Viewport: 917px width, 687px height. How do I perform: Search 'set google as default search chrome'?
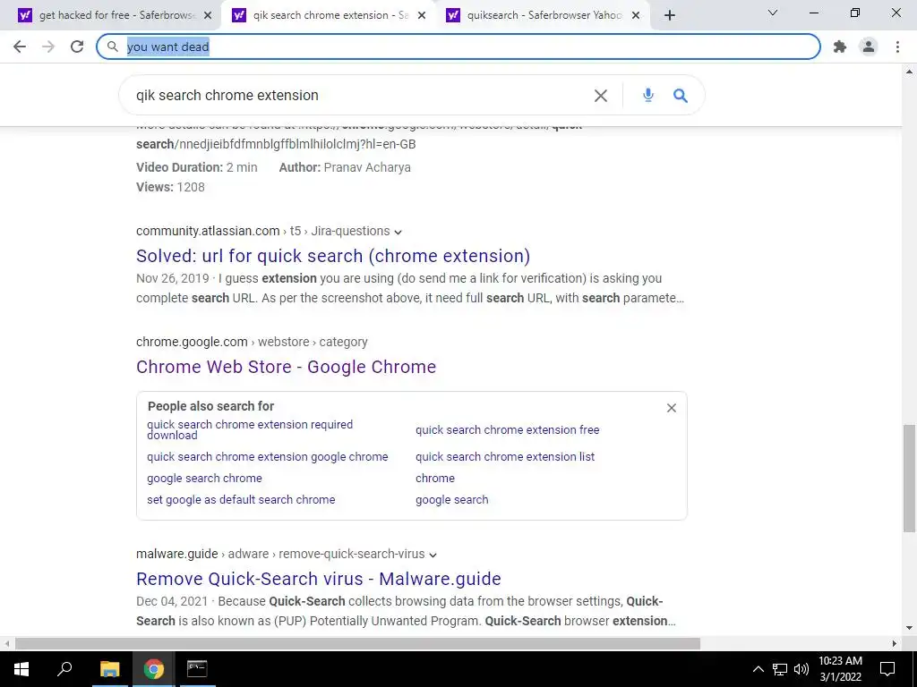241,500
